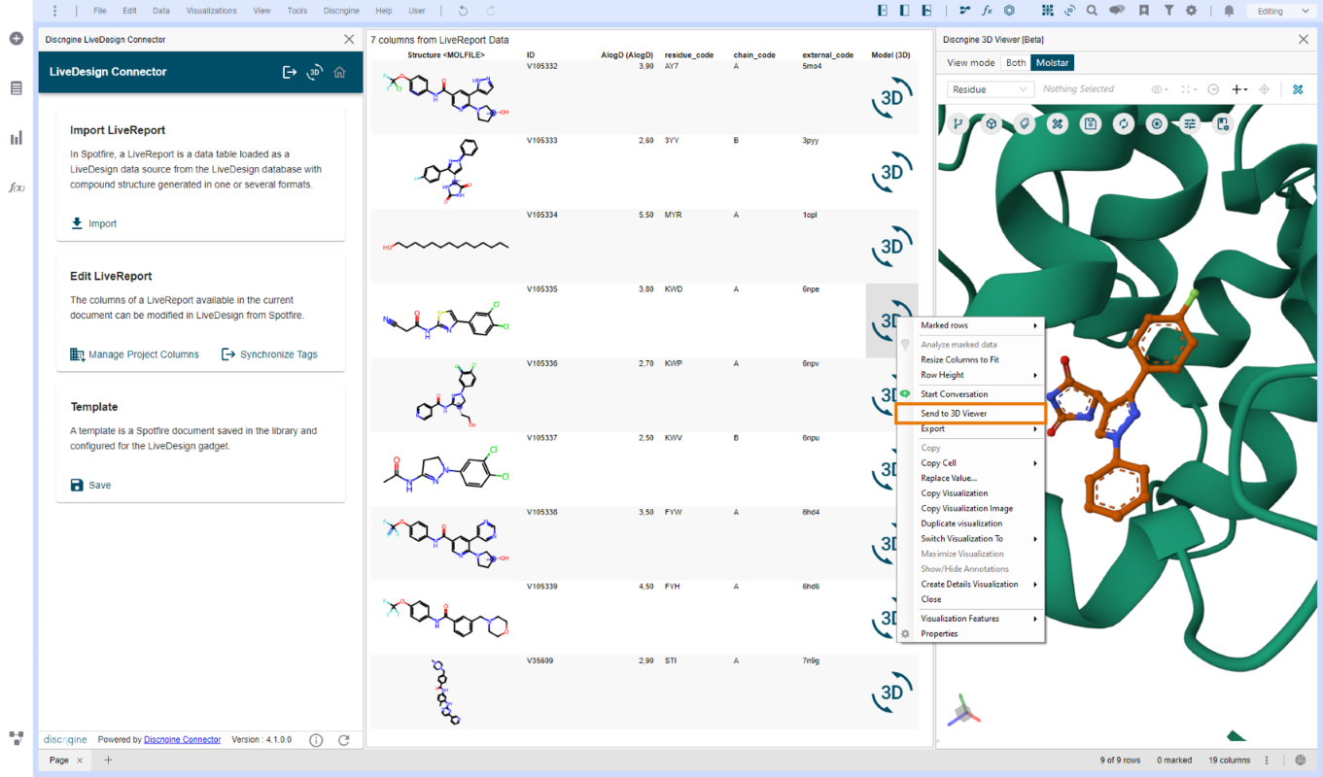Open the plus add dropdown in selection bar
Image resolution: width=1323 pixels, height=777 pixels.
(x=1239, y=89)
